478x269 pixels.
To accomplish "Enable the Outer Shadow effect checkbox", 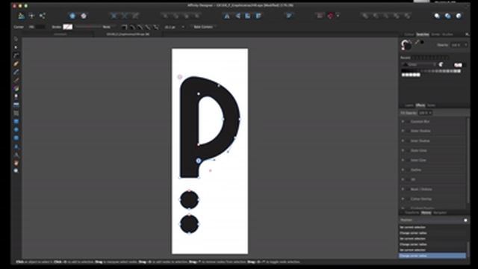I will [408, 131].
